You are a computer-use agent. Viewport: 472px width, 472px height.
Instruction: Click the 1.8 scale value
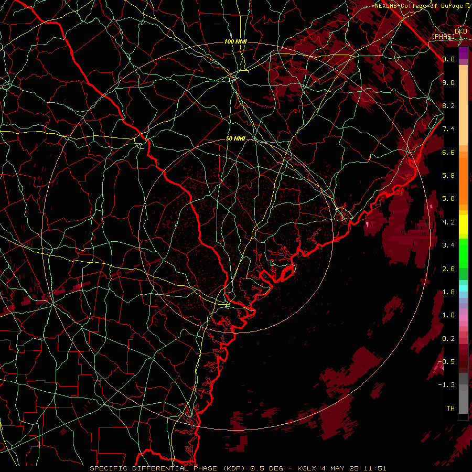[448, 292]
